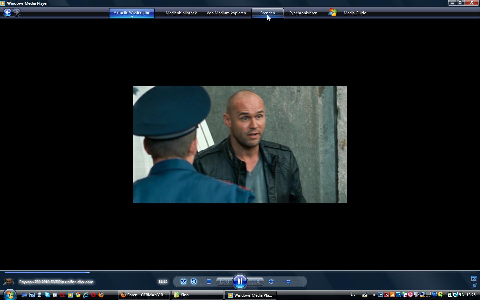Click the 13:25 taskbar clock
480x300 pixels.
point(471,295)
